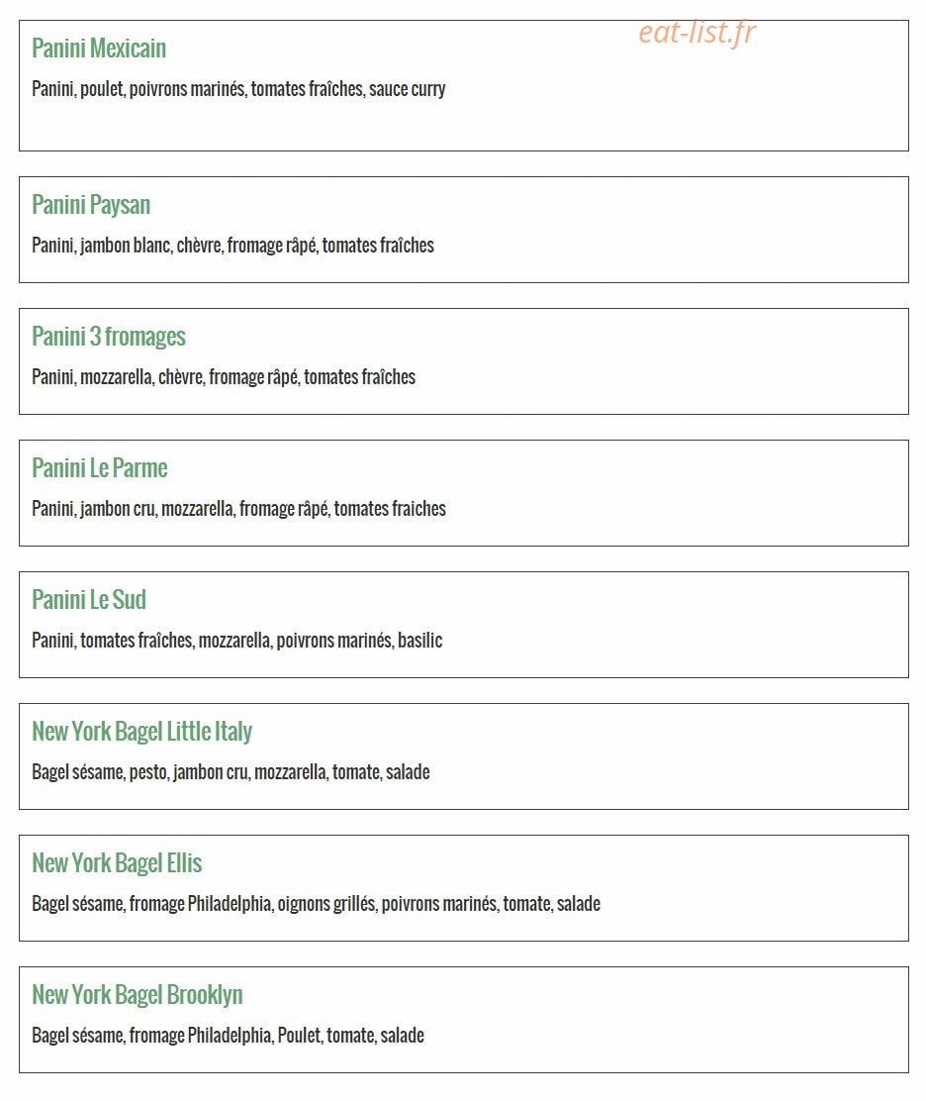Viewport: 926px width, 1101px height.
Task: Click the Little Italy bagel ingredients
Action: coord(231,772)
